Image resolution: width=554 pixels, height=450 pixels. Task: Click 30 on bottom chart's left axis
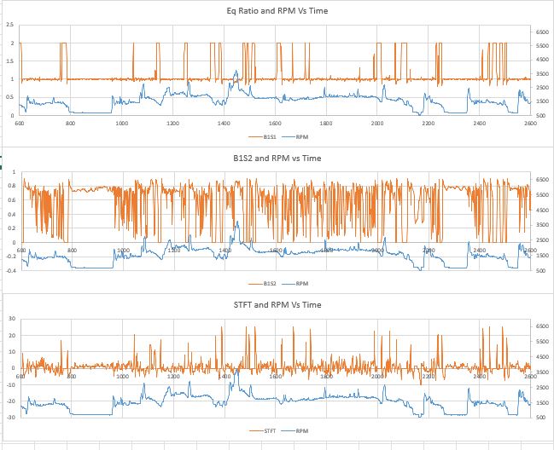tap(12, 318)
